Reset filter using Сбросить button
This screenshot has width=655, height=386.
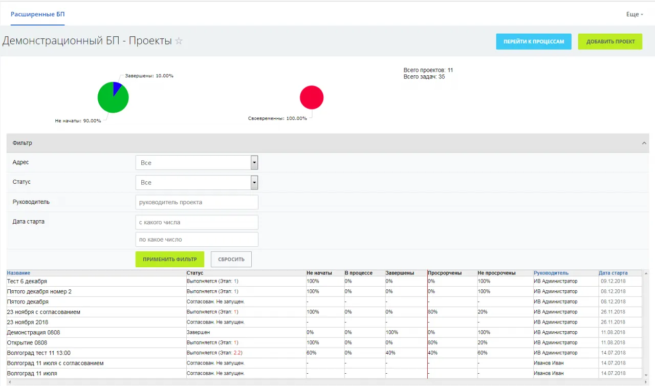(x=231, y=259)
